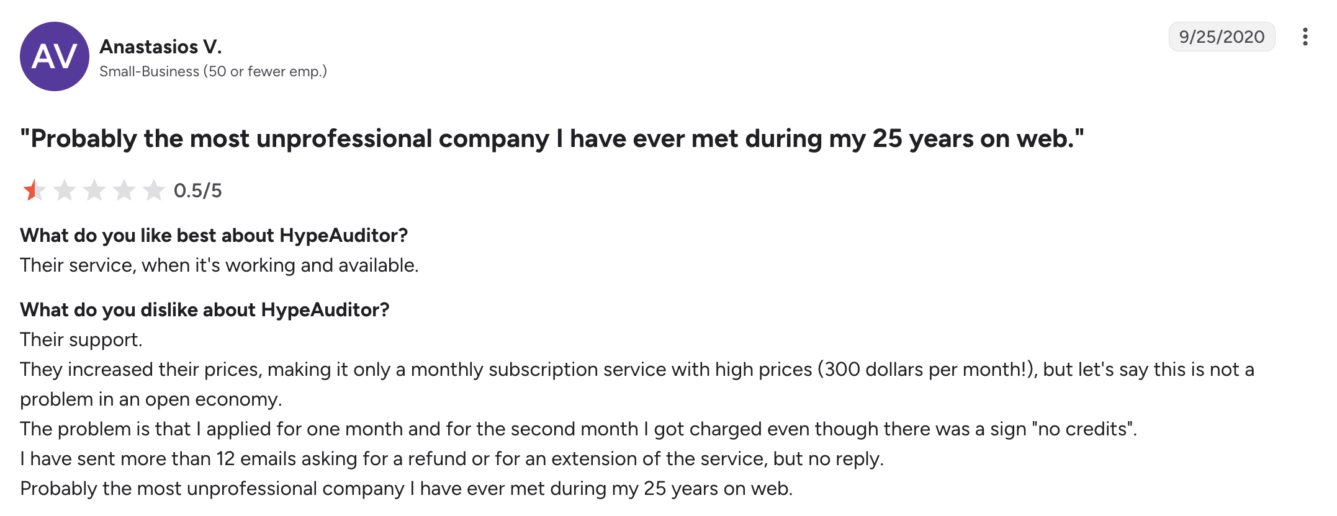Click the 'Their service, when it's working' answer
This screenshot has width=1337, height=516.
coord(219,265)
